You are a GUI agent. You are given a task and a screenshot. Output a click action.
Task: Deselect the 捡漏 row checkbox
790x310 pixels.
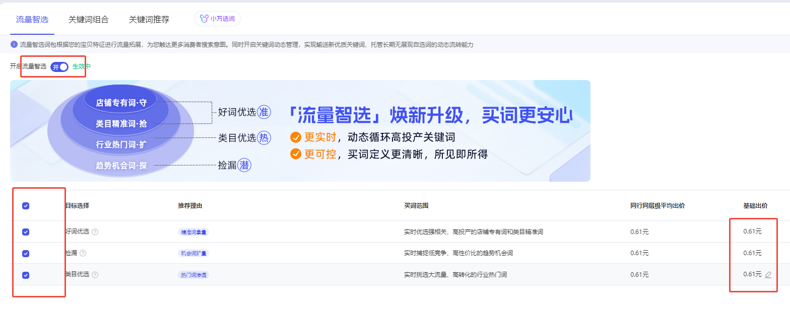(26, 254)
